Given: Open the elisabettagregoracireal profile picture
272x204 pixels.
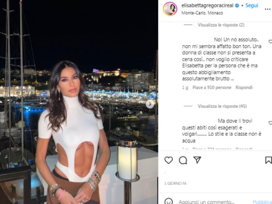Looking at the screenshot, I should [170, 9].
